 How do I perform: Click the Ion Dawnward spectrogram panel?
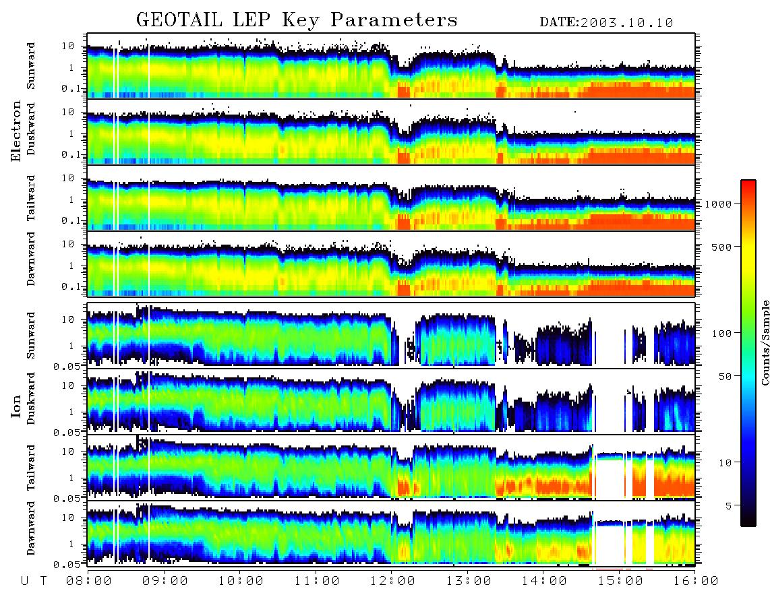pos(391,534)
